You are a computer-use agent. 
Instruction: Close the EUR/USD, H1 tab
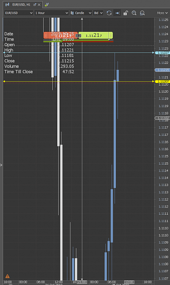tap(39, 5)
